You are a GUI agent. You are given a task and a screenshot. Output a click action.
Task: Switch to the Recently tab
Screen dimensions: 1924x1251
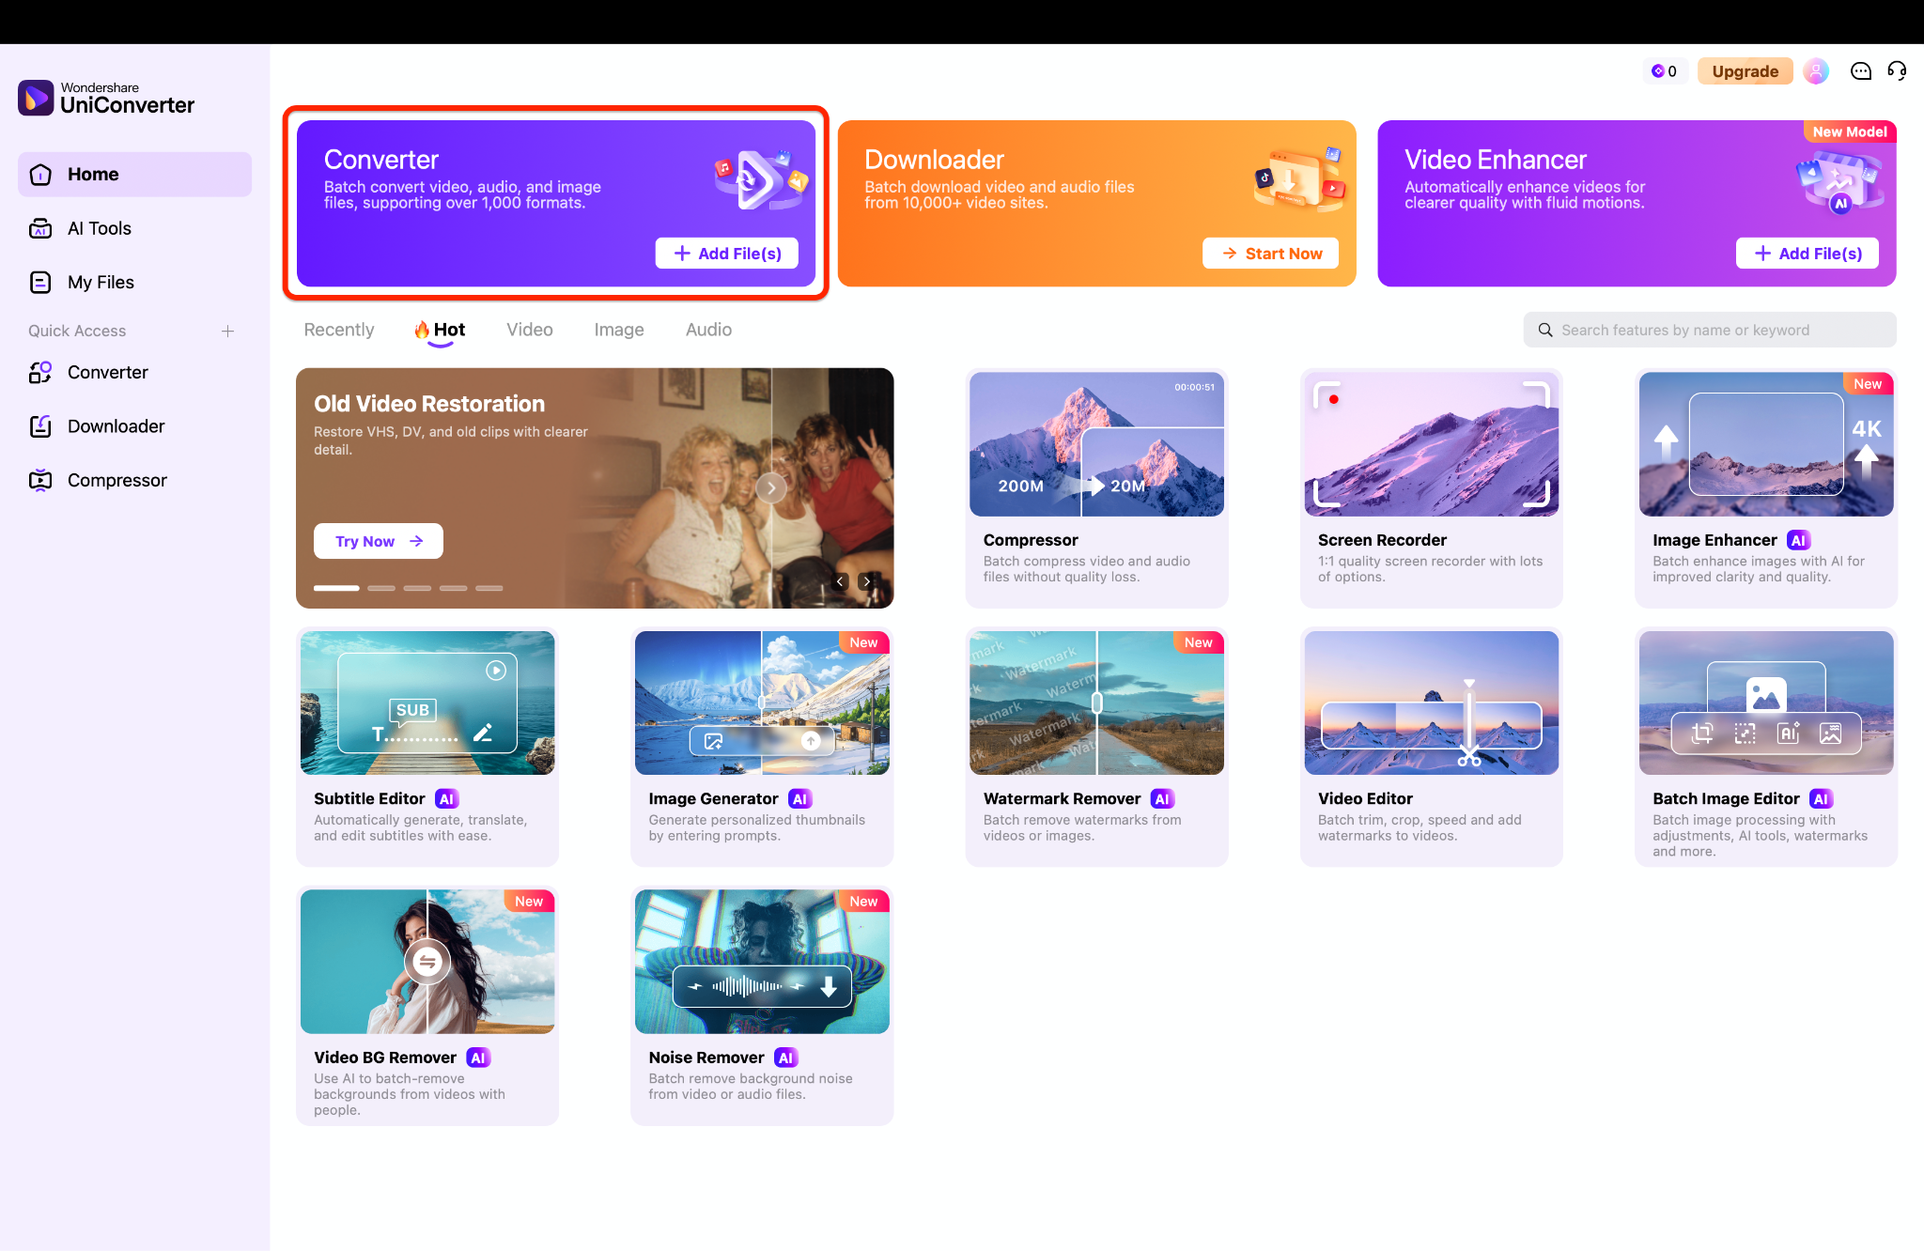click(339, 330)
